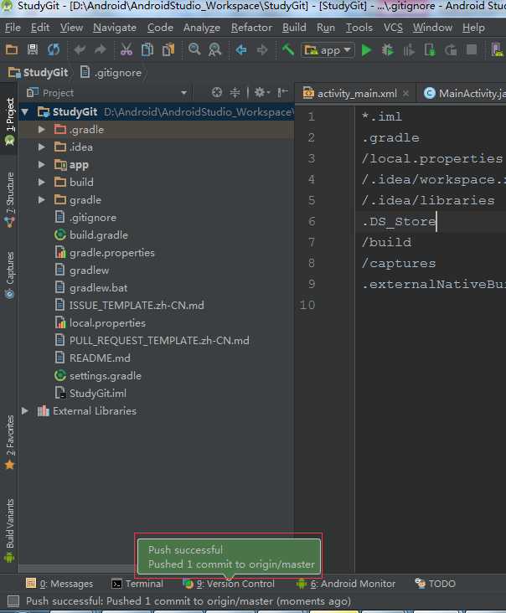Expand the .gradle folder

[41, 130]
